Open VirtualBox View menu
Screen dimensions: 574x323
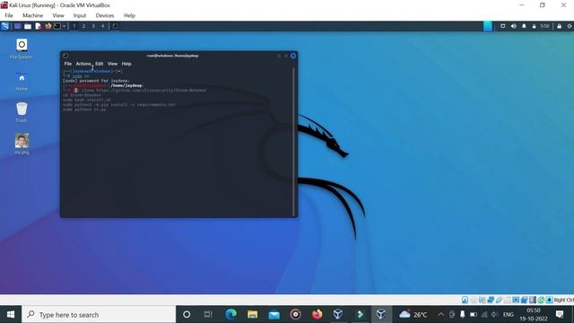(58, 15)
